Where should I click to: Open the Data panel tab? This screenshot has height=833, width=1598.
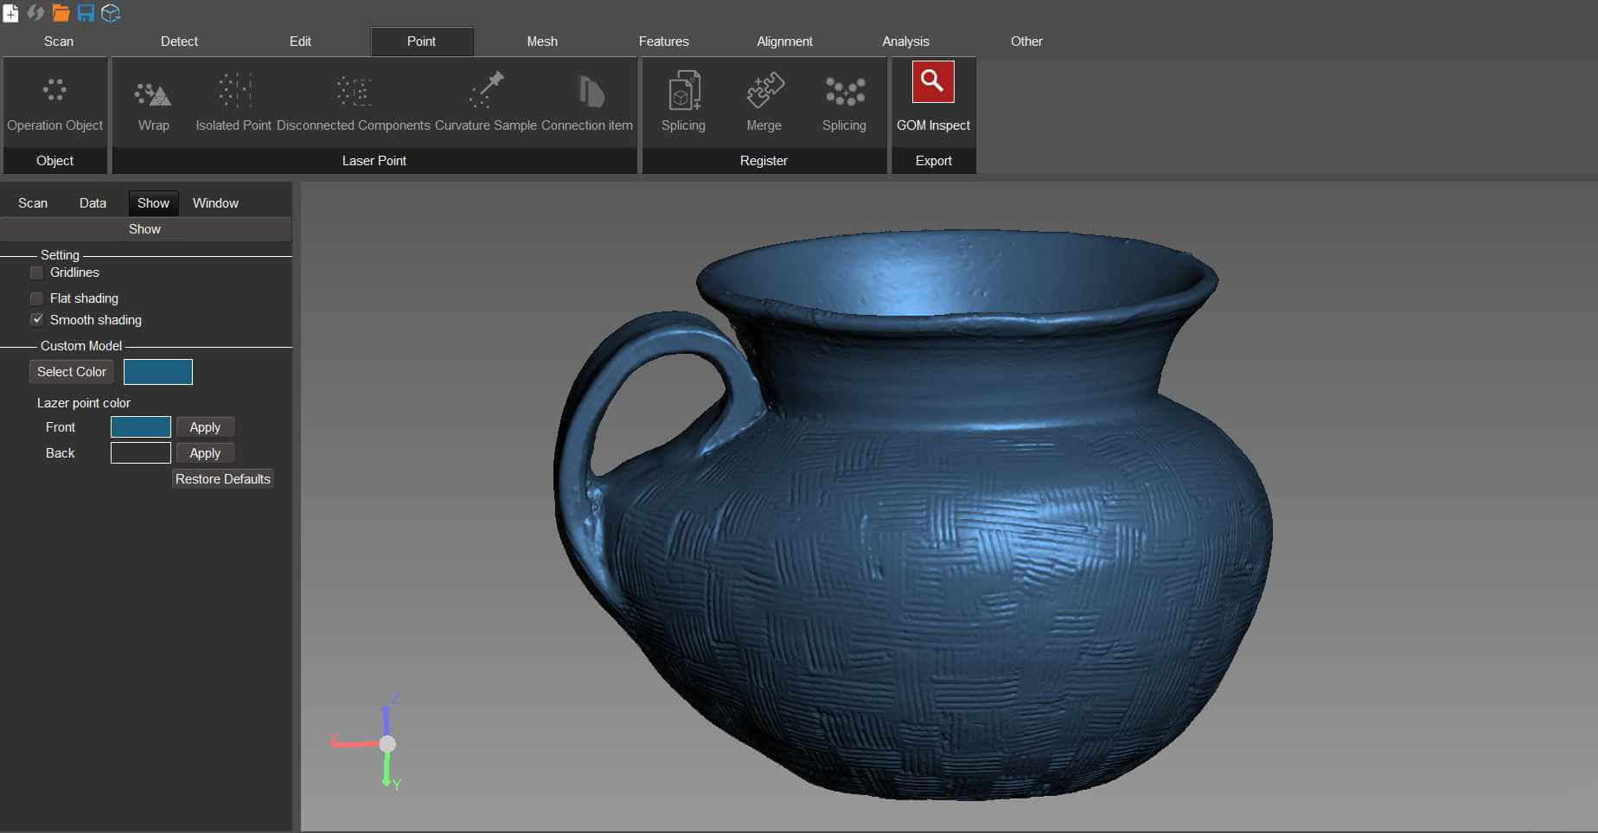point(93,203)
